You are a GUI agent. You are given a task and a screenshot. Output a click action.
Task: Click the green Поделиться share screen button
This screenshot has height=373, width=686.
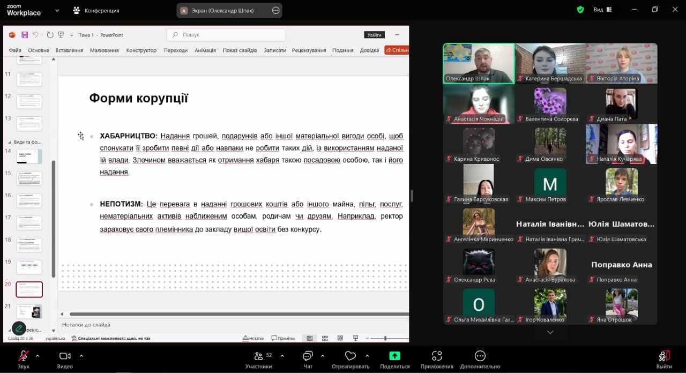394,360
